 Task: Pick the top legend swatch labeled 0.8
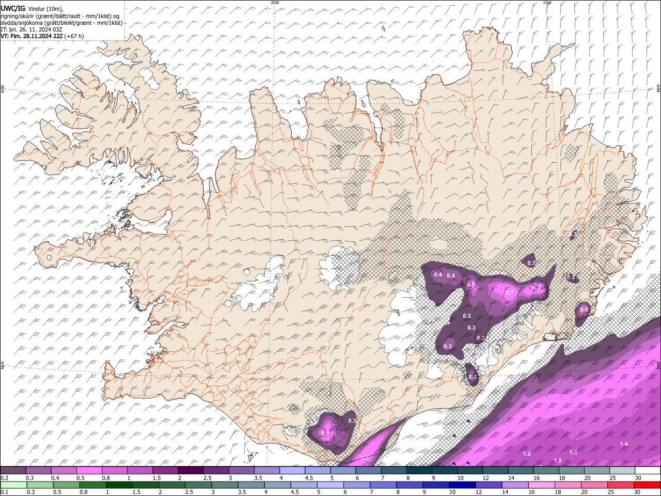coord(115,470)
